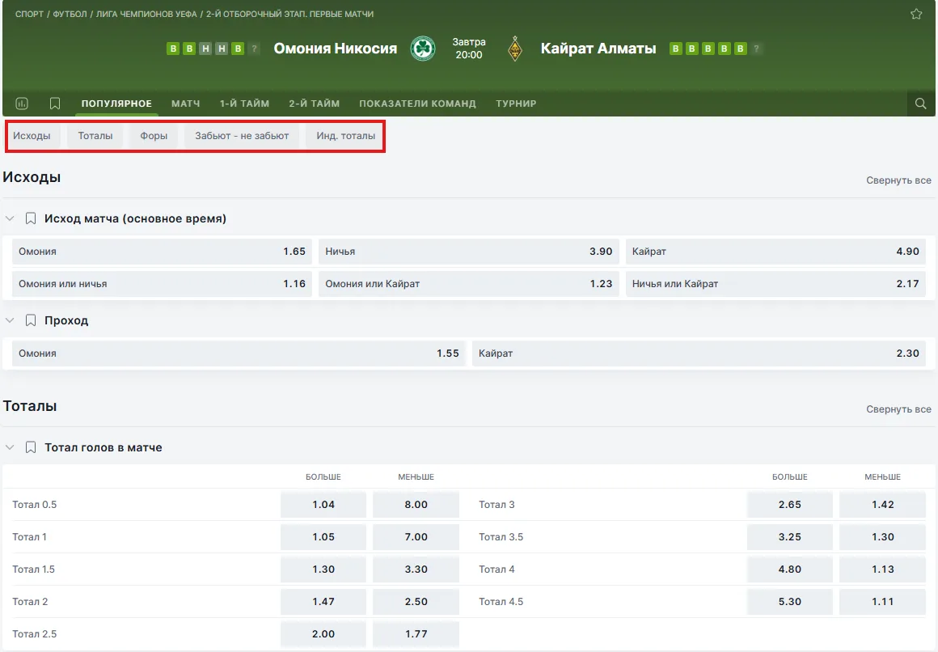
Task: Select the Забьют - не забьют chip
Action: coord(242,136)
